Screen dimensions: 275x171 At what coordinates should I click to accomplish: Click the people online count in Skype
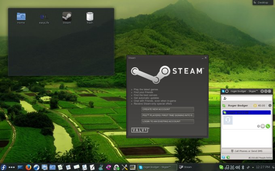click(260, 158)
